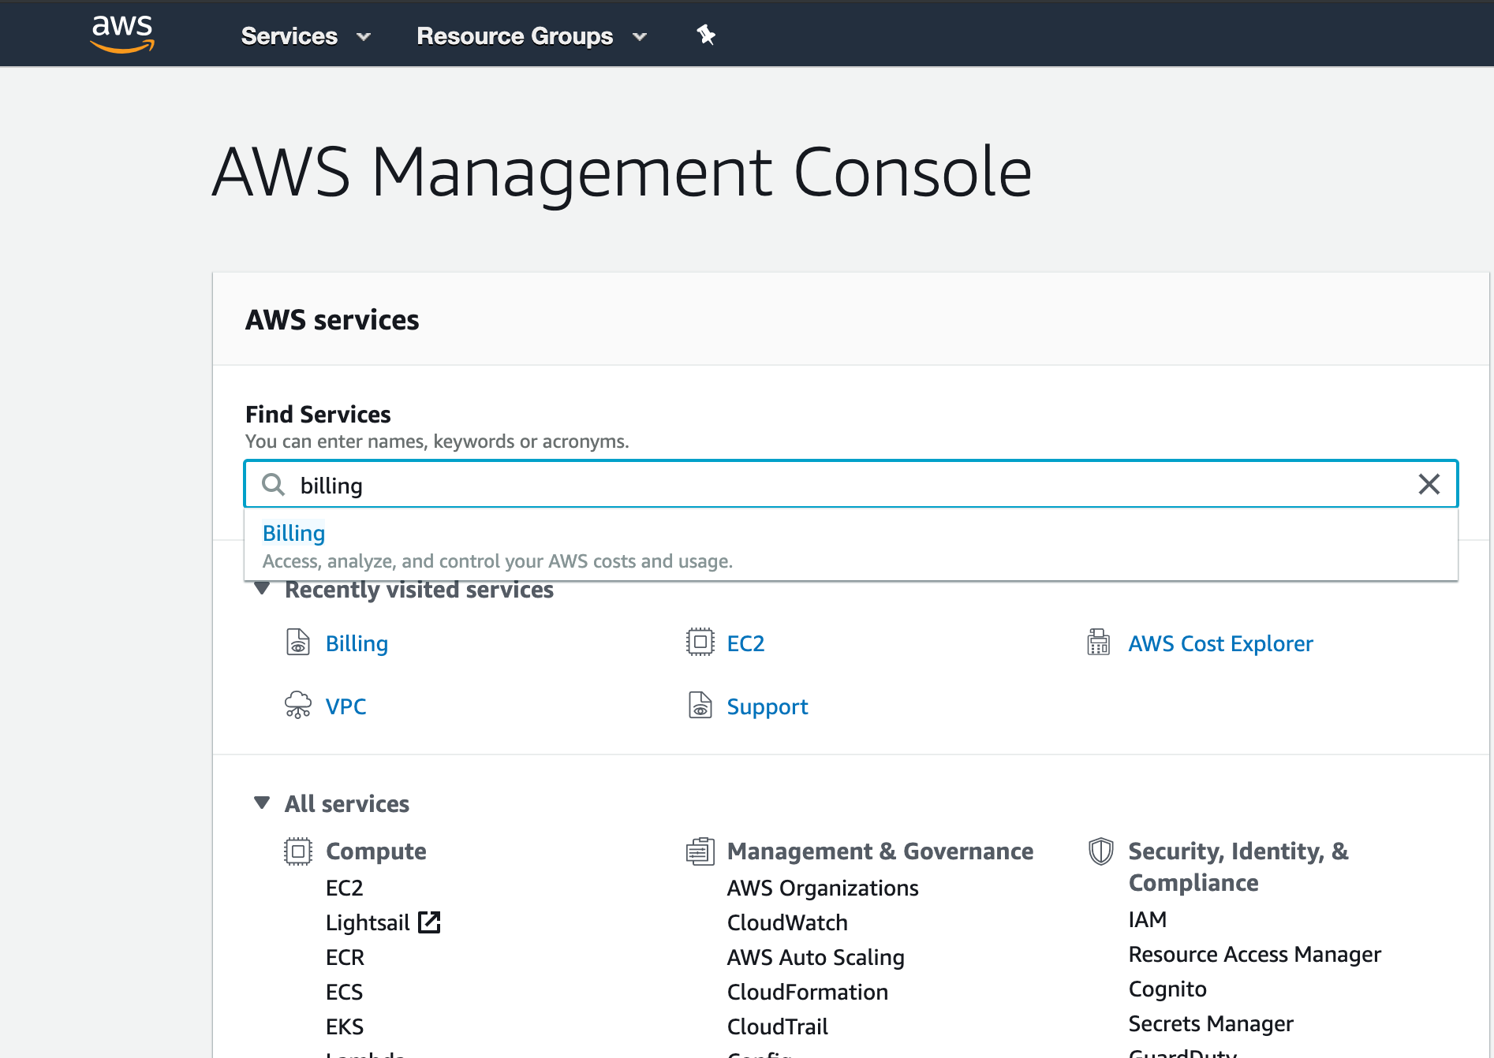Open the Services dropdown menu
This screenshot has width=1494, height=1058.
click(306, 35)
